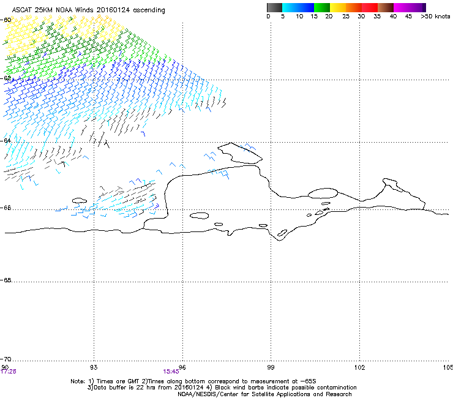Click the purple '15:45' pass time

171,372
